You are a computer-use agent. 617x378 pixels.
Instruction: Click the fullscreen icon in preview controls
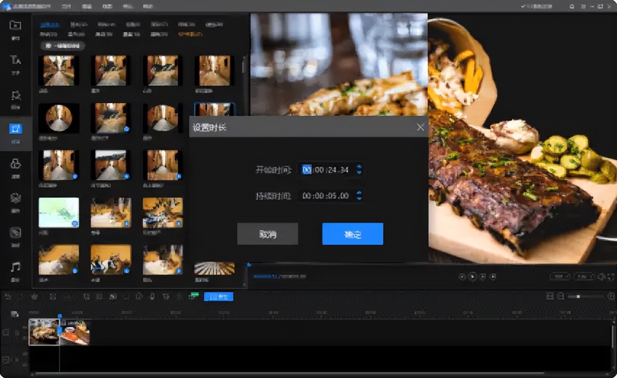pos(611,277)
